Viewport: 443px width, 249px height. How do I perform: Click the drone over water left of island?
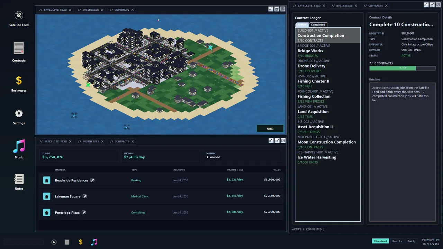(74, 116)
